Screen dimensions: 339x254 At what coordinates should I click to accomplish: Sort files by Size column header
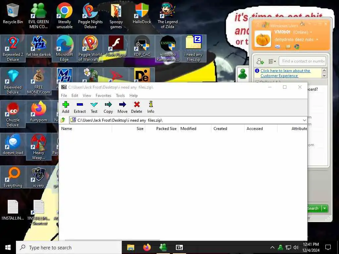[x=129, y=129]
